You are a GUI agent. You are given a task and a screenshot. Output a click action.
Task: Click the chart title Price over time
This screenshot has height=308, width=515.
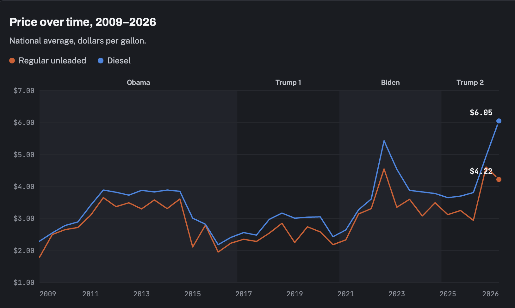tap(83, 22)
